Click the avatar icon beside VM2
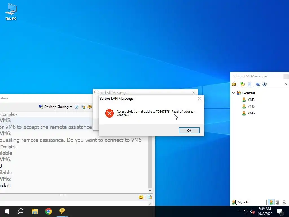The height and width of the screenshot is (217, 289). [244, 100]
